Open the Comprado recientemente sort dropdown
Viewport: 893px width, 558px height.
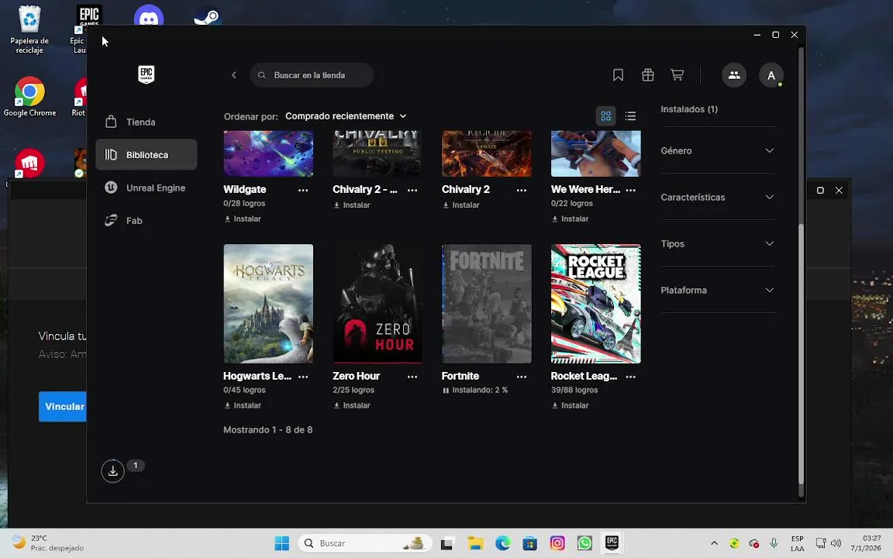pyautogui.click(x=346, y=116)
